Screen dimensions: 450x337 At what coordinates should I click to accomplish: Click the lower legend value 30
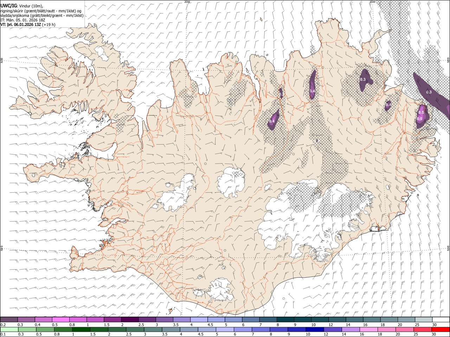point(433,335)
